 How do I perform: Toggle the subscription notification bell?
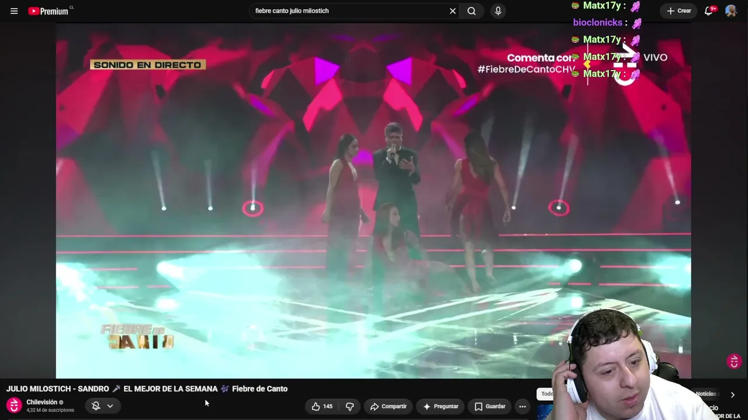click(96, 406)
